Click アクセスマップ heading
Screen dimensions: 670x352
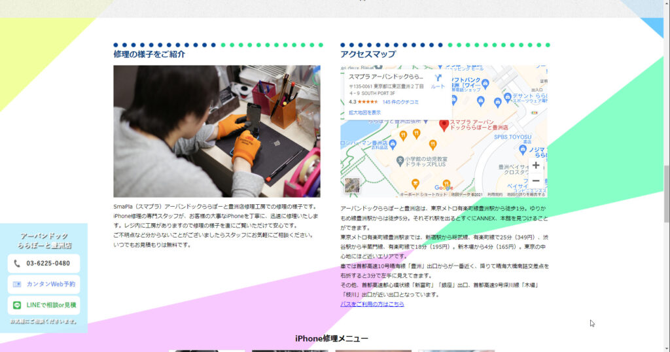(368, 54)
